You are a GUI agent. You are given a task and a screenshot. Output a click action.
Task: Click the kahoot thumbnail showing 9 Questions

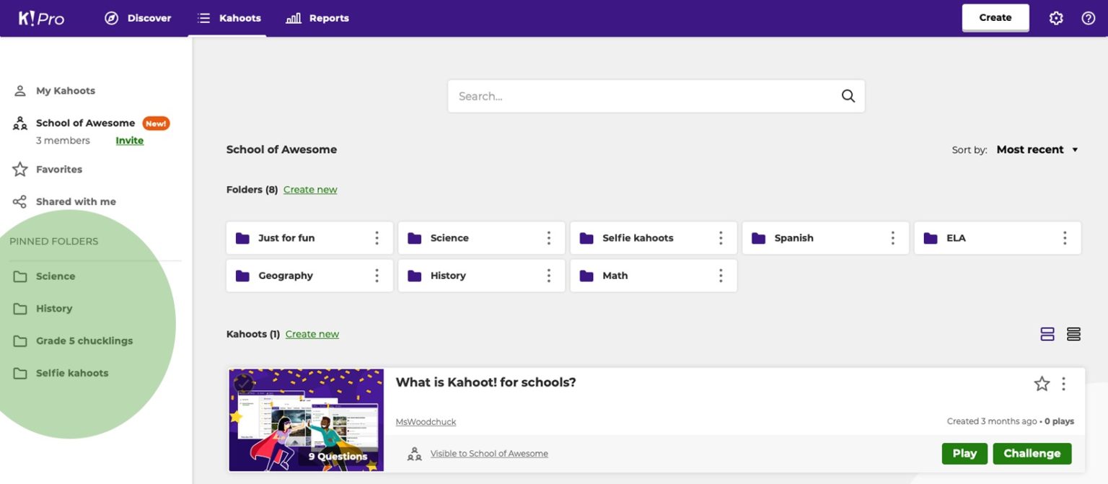click(306, 419)
